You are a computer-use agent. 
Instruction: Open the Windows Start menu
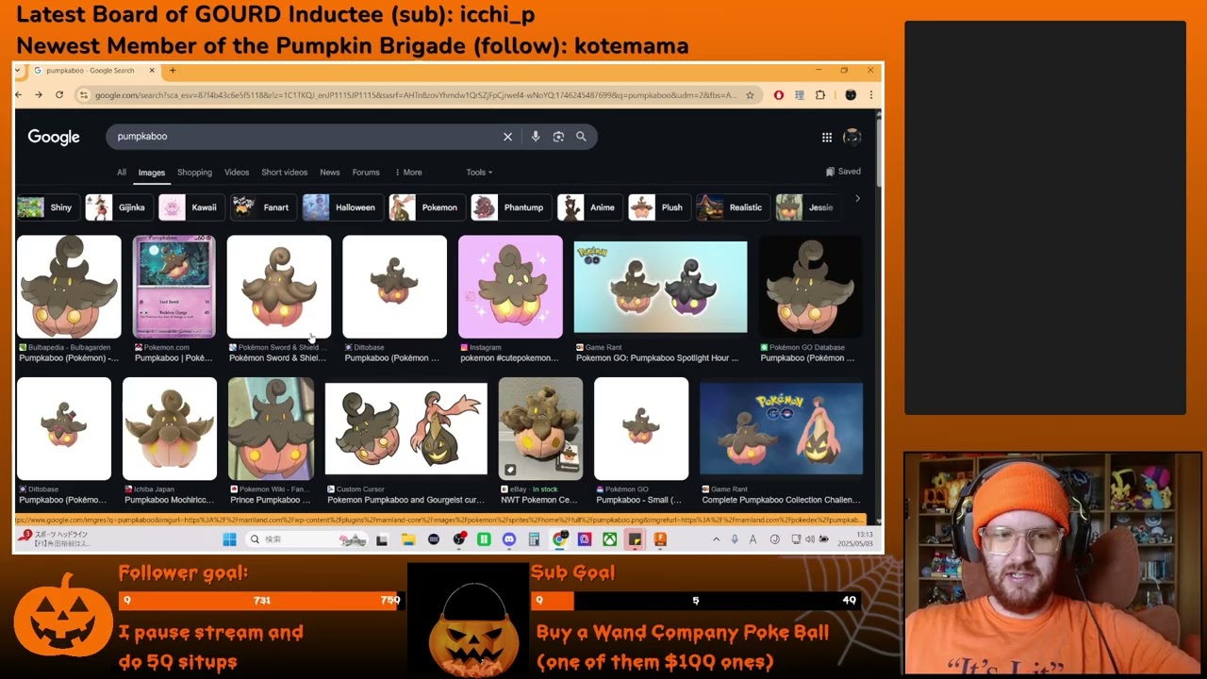pyautogui.click(x=229, y=539)
